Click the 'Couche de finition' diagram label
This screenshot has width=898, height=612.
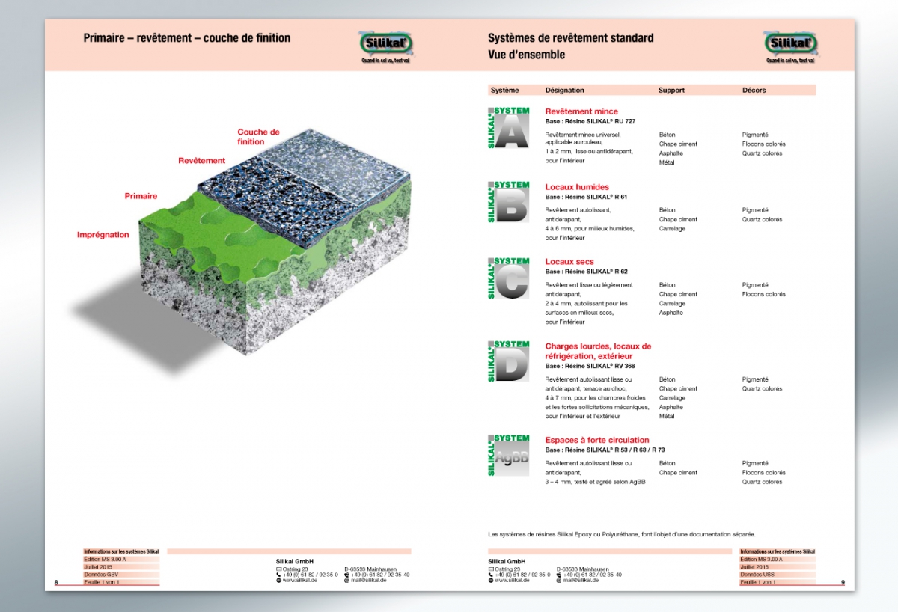pyautogui.click(x=258, y=137)
